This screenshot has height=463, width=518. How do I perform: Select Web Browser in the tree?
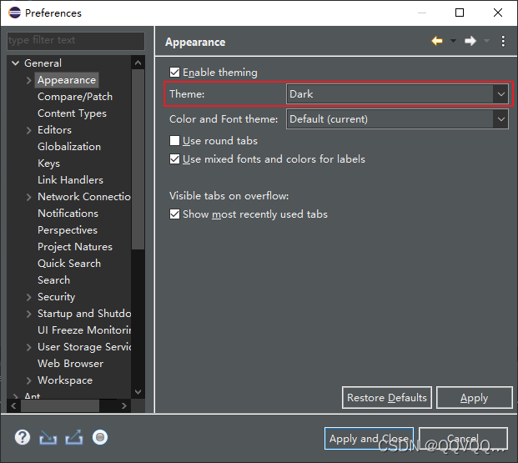click(x=70, y=364)
